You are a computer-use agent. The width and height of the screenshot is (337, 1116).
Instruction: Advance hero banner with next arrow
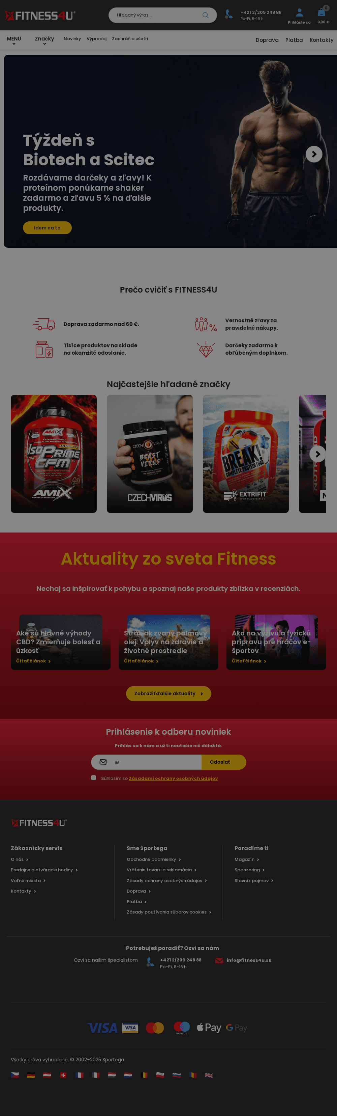click(x=314, y=154)
